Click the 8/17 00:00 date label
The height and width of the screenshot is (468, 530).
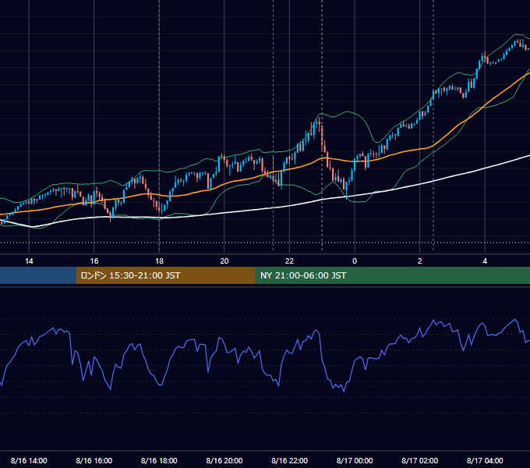click(x=355, y=460)
